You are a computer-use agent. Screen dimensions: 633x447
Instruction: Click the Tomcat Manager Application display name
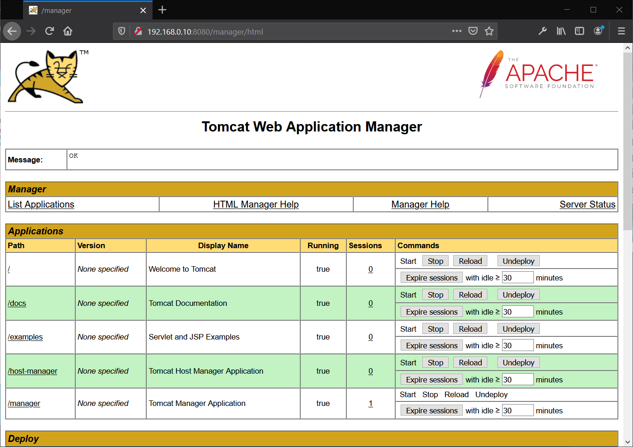click(197, 403)
